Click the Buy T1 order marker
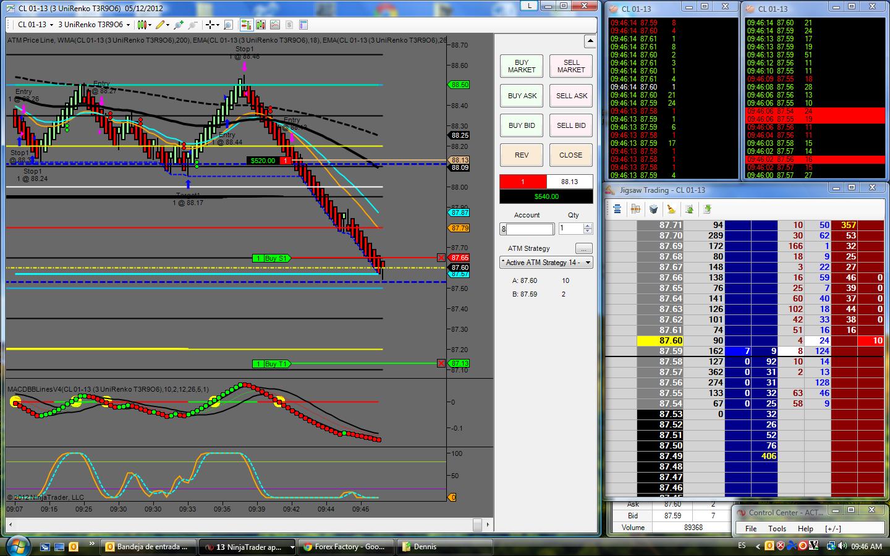The image size is (890, 556). pyautogui.click(x=271, y=364)
